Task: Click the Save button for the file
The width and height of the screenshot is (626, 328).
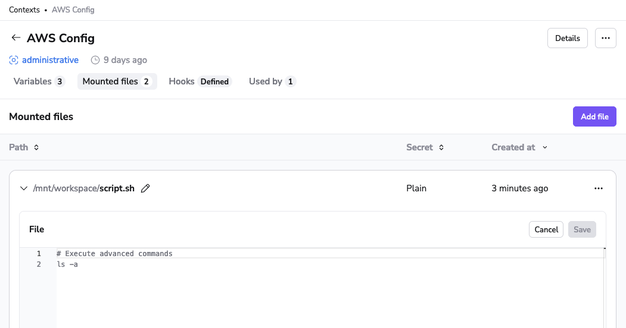Action: pyautogui.click(x=582, y=230)
